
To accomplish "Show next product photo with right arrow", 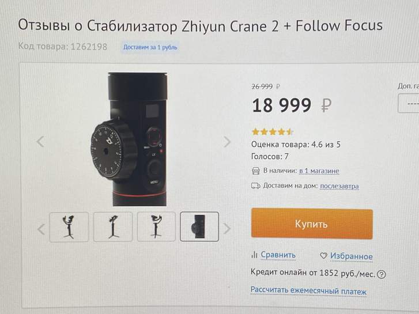I will click(x=227, y=142).
